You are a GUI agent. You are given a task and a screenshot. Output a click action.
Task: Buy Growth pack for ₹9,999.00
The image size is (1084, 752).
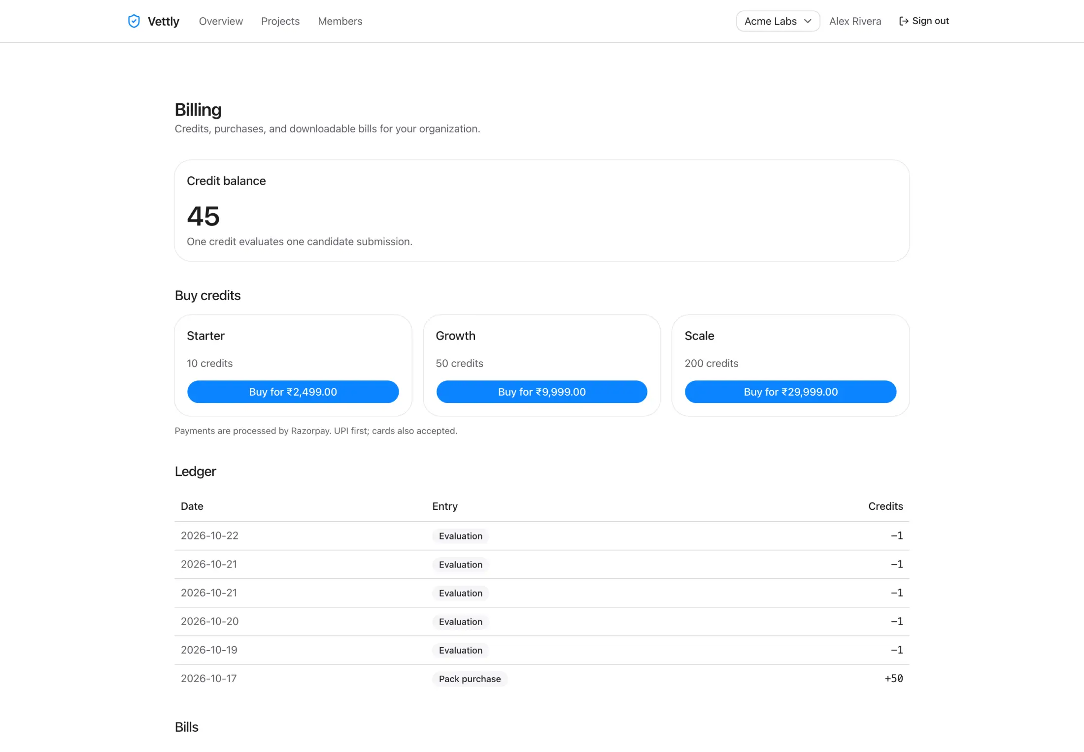pos(542,392)
